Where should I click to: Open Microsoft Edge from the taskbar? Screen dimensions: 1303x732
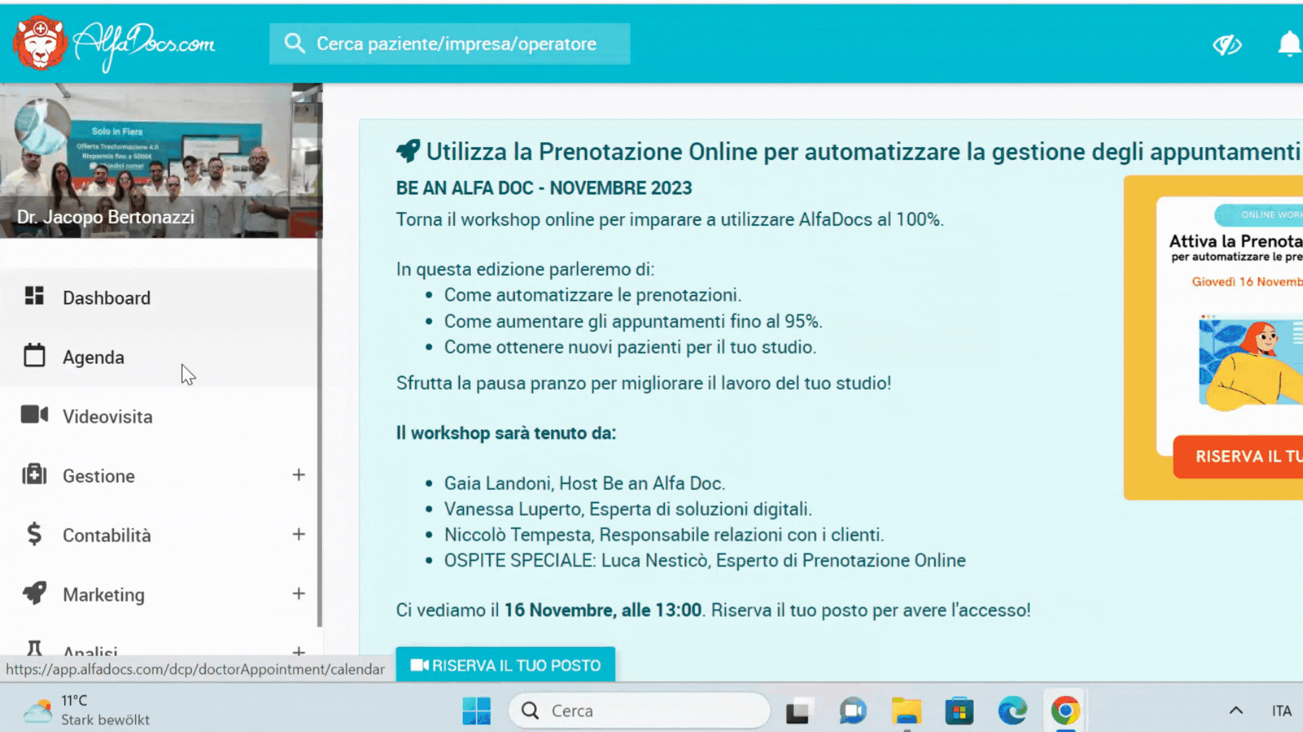point(1013,711)
